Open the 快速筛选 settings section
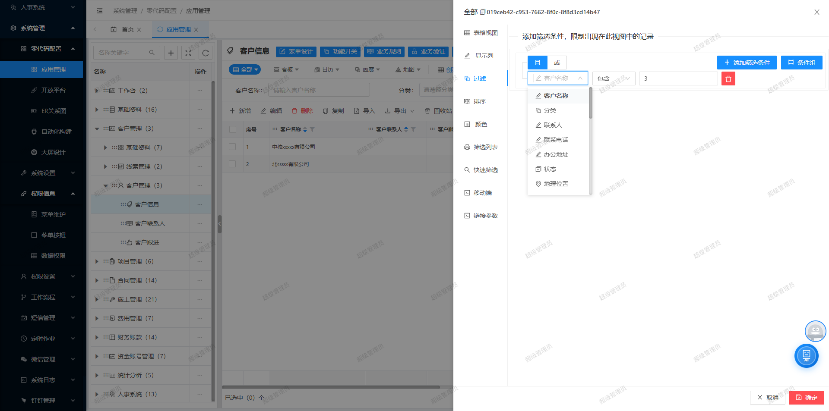 tap(481, 170)
